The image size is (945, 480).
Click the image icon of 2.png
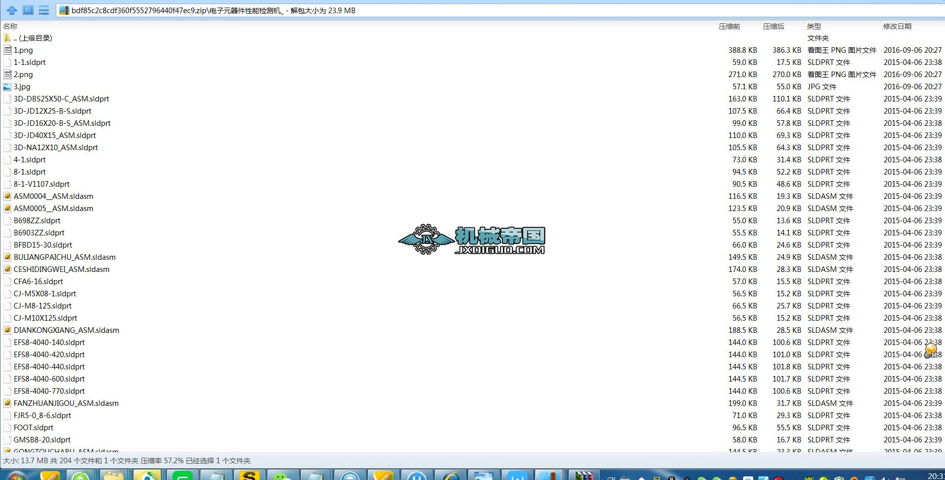coord(7,75)
